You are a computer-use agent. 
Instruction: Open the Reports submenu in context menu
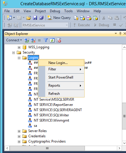point(61,86)
